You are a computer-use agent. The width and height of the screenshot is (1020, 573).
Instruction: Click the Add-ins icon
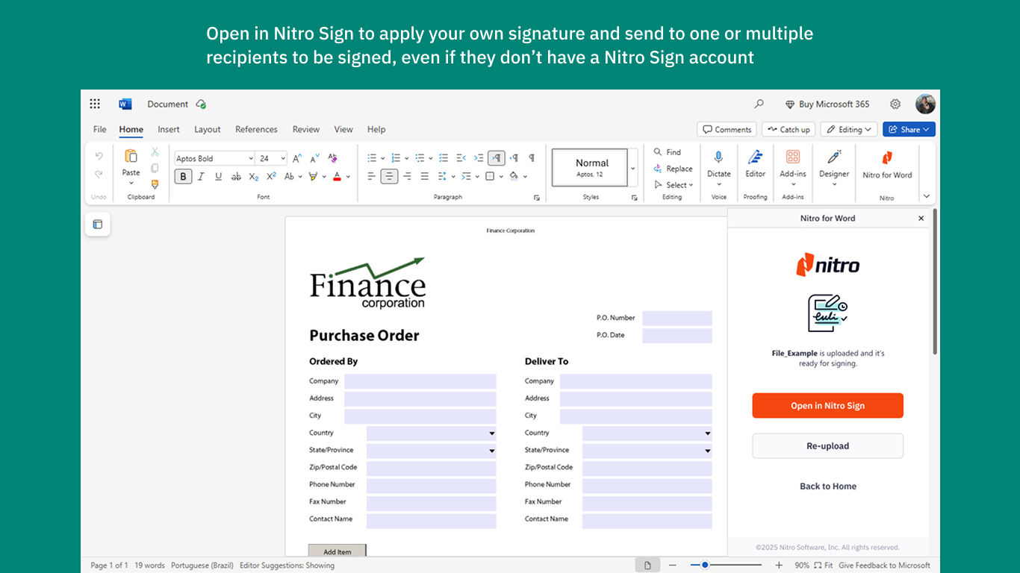(x=793, y=157)
